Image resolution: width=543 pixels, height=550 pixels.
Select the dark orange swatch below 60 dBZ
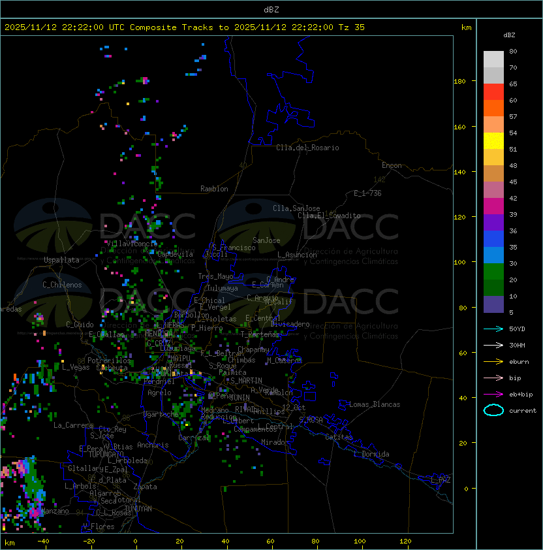pyautogui.click(x=493, y=108)
